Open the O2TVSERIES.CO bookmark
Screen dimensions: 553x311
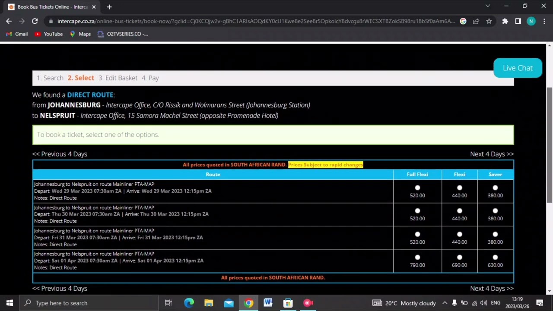pos(123,34)
